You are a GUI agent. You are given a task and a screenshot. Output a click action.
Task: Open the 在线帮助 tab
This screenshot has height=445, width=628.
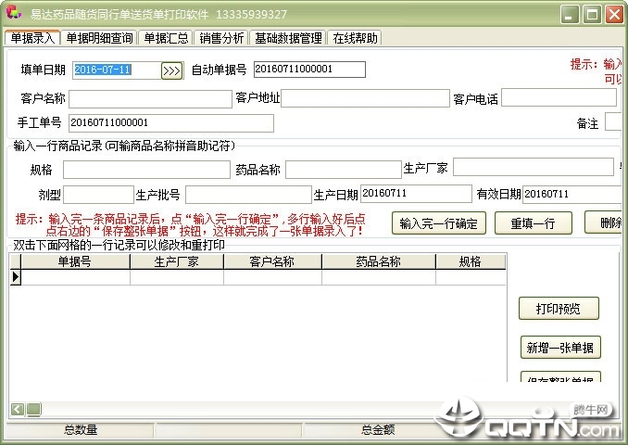(x=355, y=38)
